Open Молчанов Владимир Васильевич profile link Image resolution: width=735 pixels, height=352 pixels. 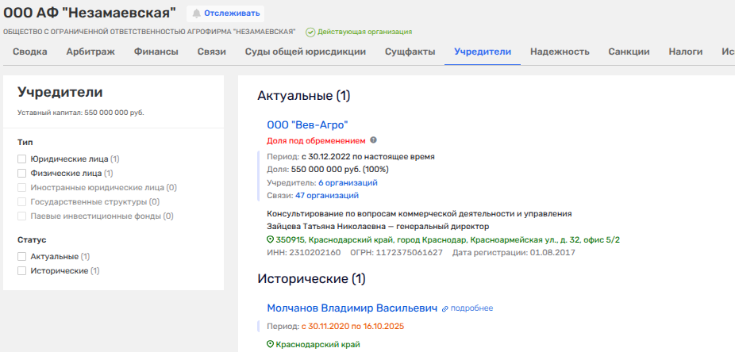[x=352, y=308]
